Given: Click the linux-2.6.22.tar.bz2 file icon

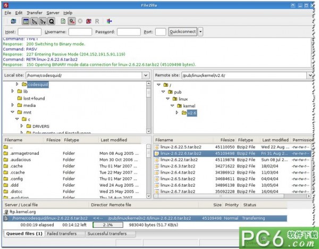Looking at the screenshot, I should (x=157, y=160).
